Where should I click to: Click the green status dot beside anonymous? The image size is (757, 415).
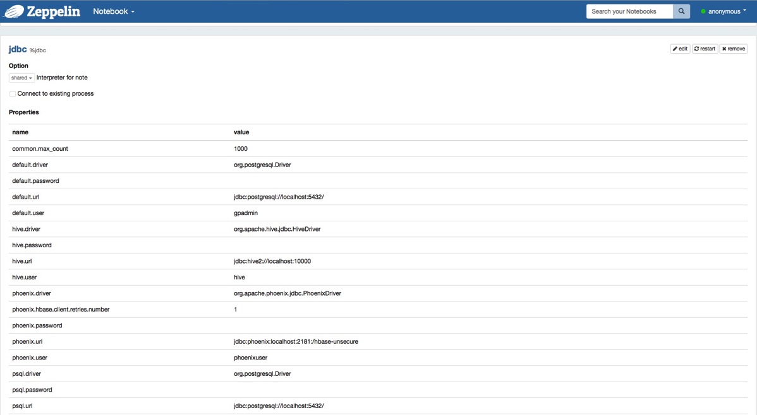[703, 11]
